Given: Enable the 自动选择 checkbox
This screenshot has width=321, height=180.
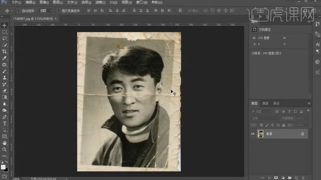Looking at the screenshot, I should tap(18, 10).
